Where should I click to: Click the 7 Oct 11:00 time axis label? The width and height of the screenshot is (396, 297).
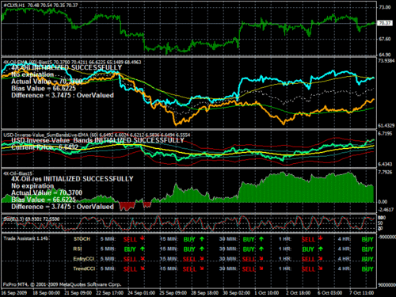pos(361,293)
